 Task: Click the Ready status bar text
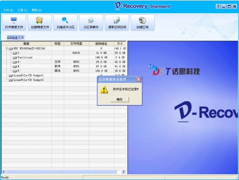pos(5,177)
